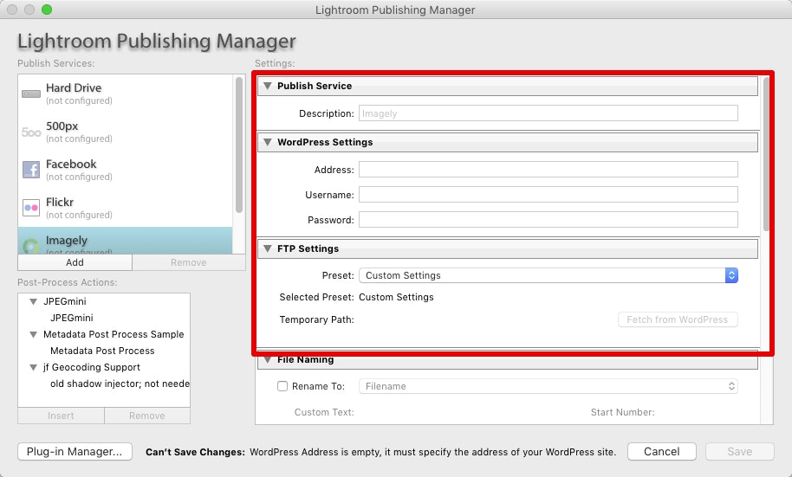Click the Settings panel scrollbar
The height and width of the screenshot is (477, 792).
[766, 154]
